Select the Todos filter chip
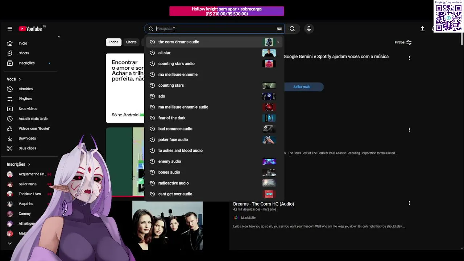 coord(113,42)
